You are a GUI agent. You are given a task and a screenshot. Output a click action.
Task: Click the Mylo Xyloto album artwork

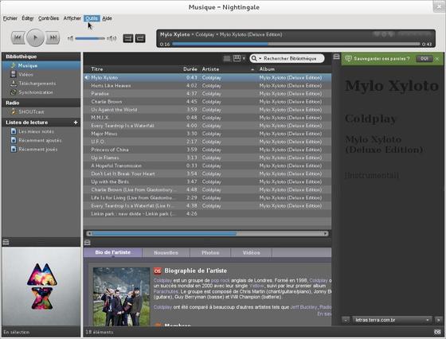[x=41, y=286]
